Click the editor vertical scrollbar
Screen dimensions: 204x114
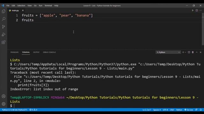(203, 29)
